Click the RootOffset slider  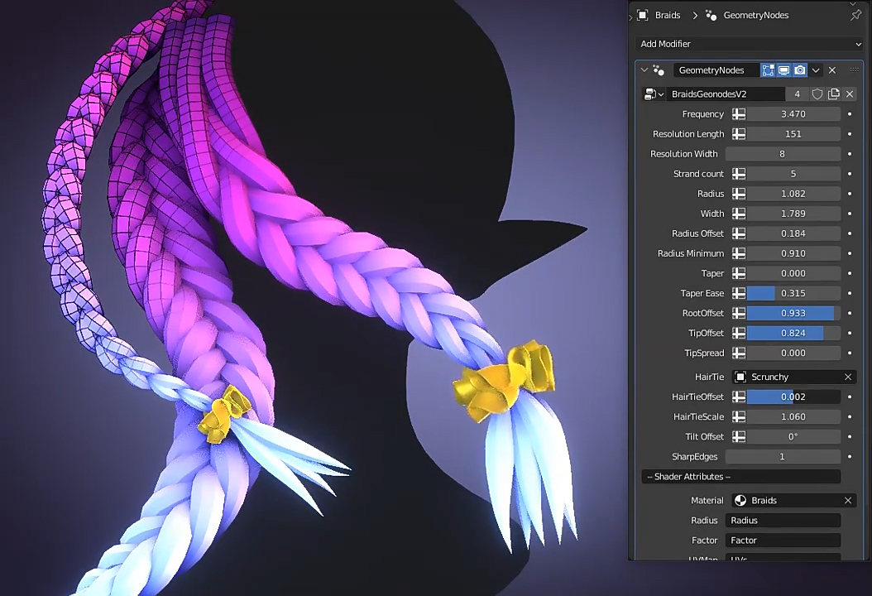(x=793, y=313)
